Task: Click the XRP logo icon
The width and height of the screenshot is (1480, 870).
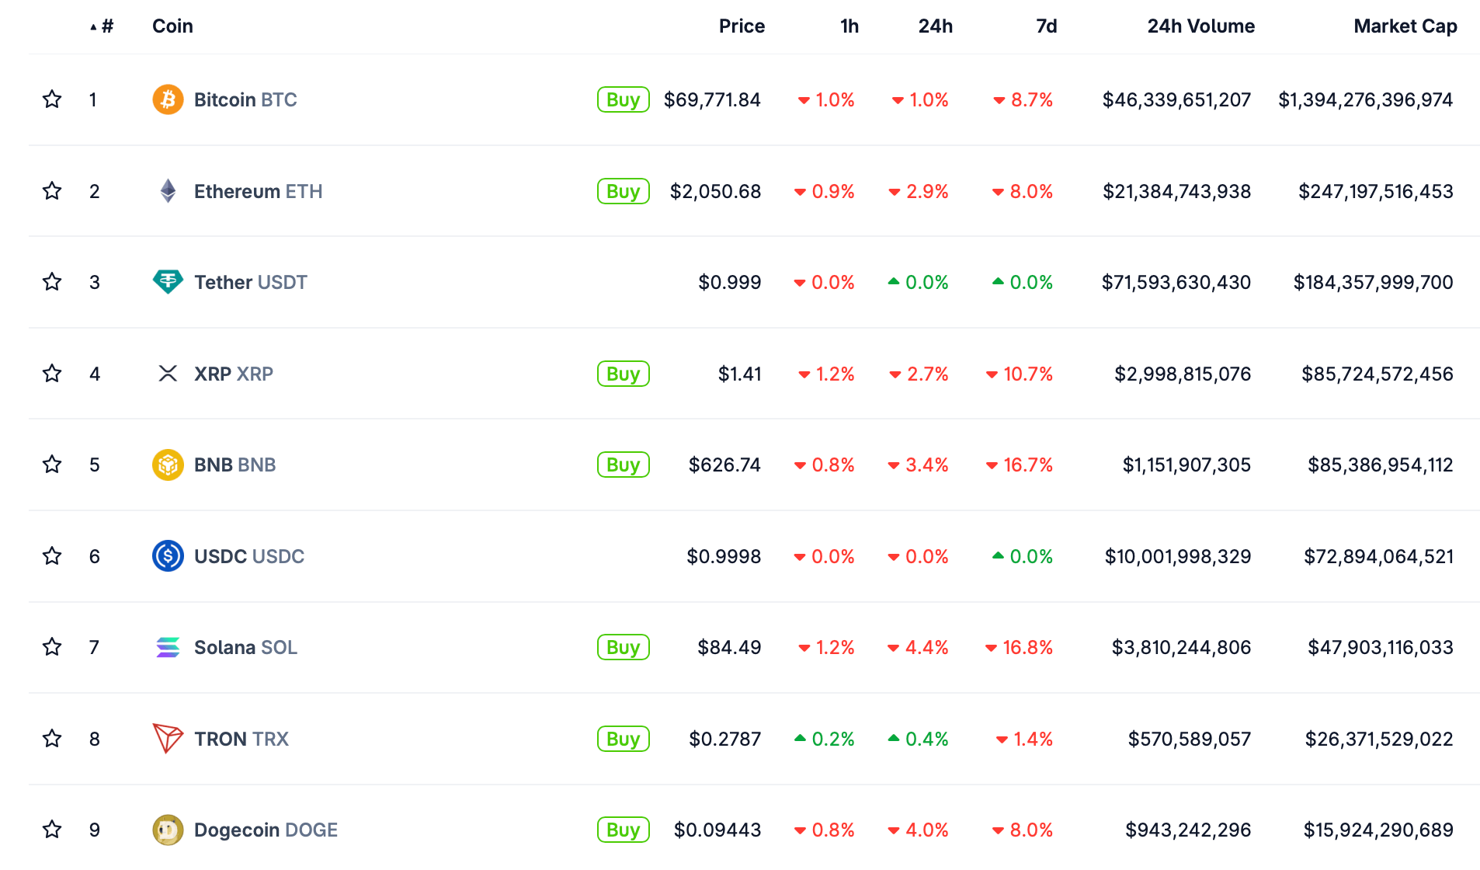Action: [x=168, y=374]
